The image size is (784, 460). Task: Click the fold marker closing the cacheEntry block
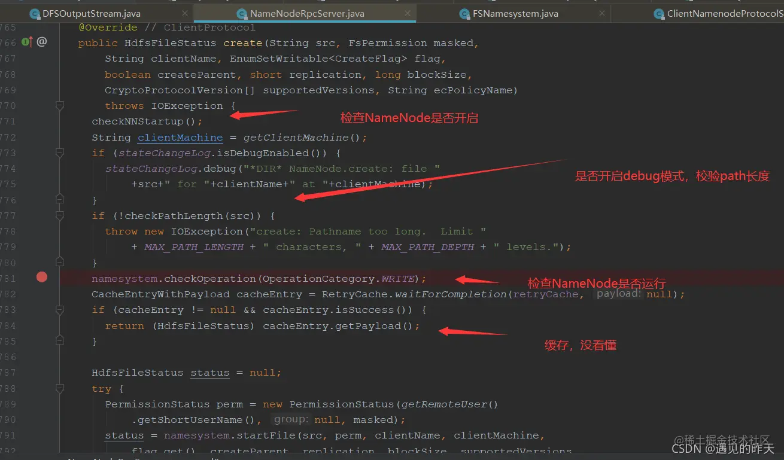[x=60, y=341]
